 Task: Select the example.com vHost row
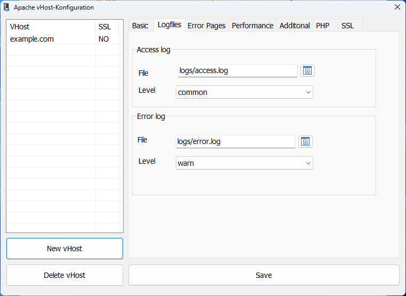point(64,39)
